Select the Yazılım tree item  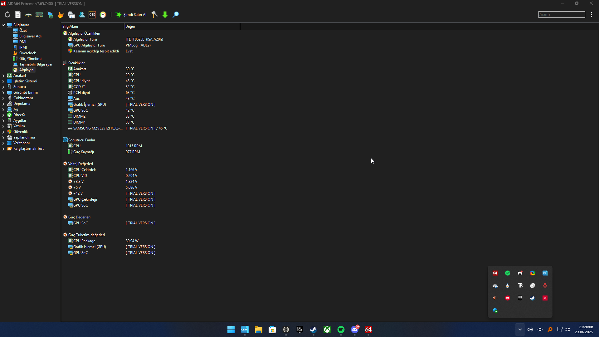19,126
